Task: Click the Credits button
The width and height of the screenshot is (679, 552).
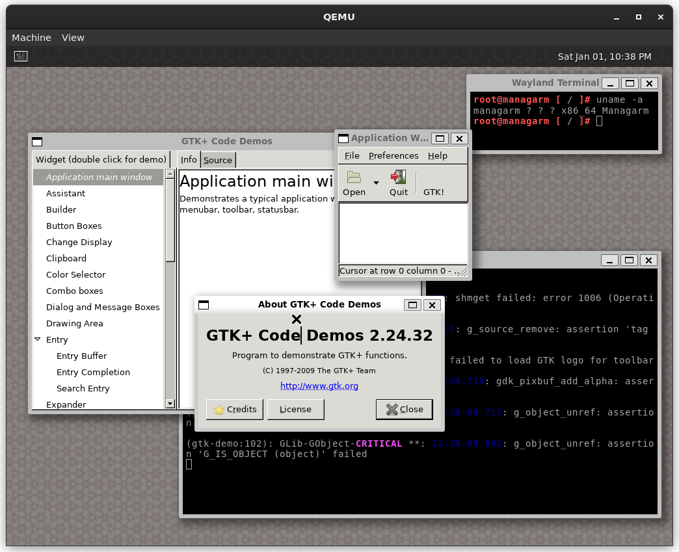Action: point(235,410)
